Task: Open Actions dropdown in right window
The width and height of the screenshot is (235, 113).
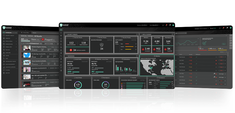Action: click(x=222, y=52)
